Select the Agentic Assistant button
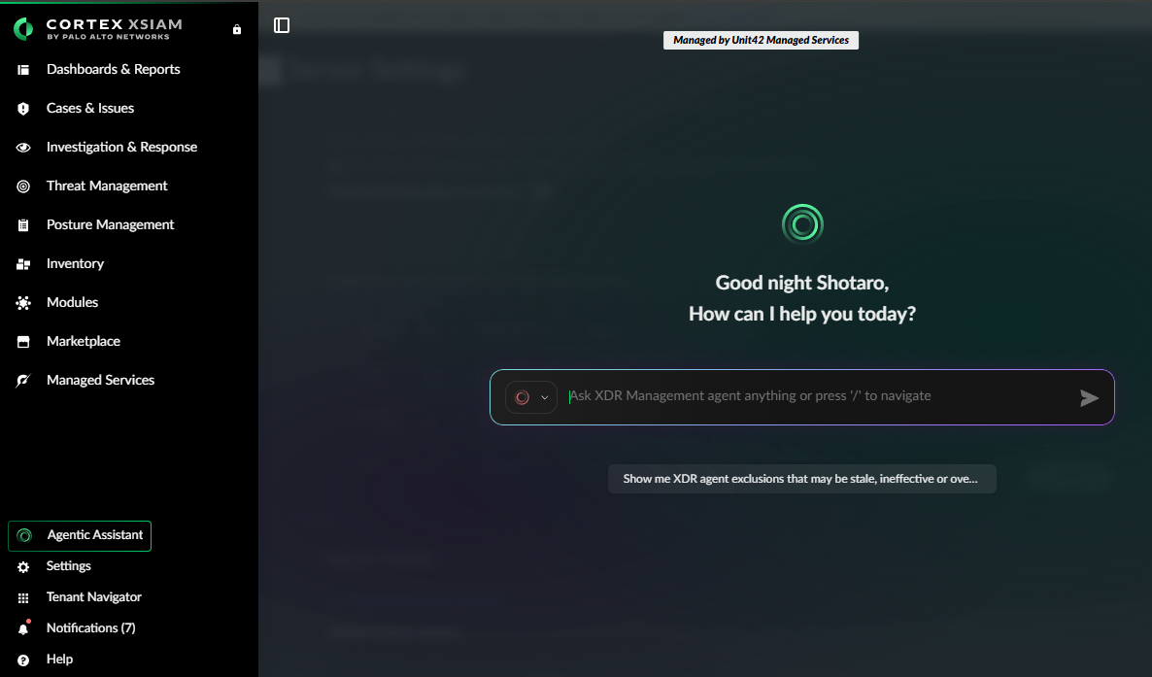The width and height of the screenshot is (1152, 677). coord(80,535)
